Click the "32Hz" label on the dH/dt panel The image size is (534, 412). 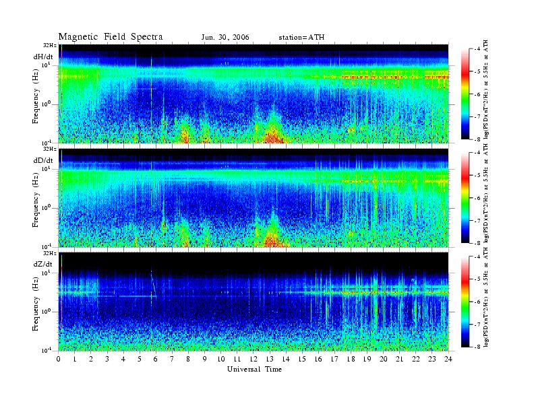(49, 45)
